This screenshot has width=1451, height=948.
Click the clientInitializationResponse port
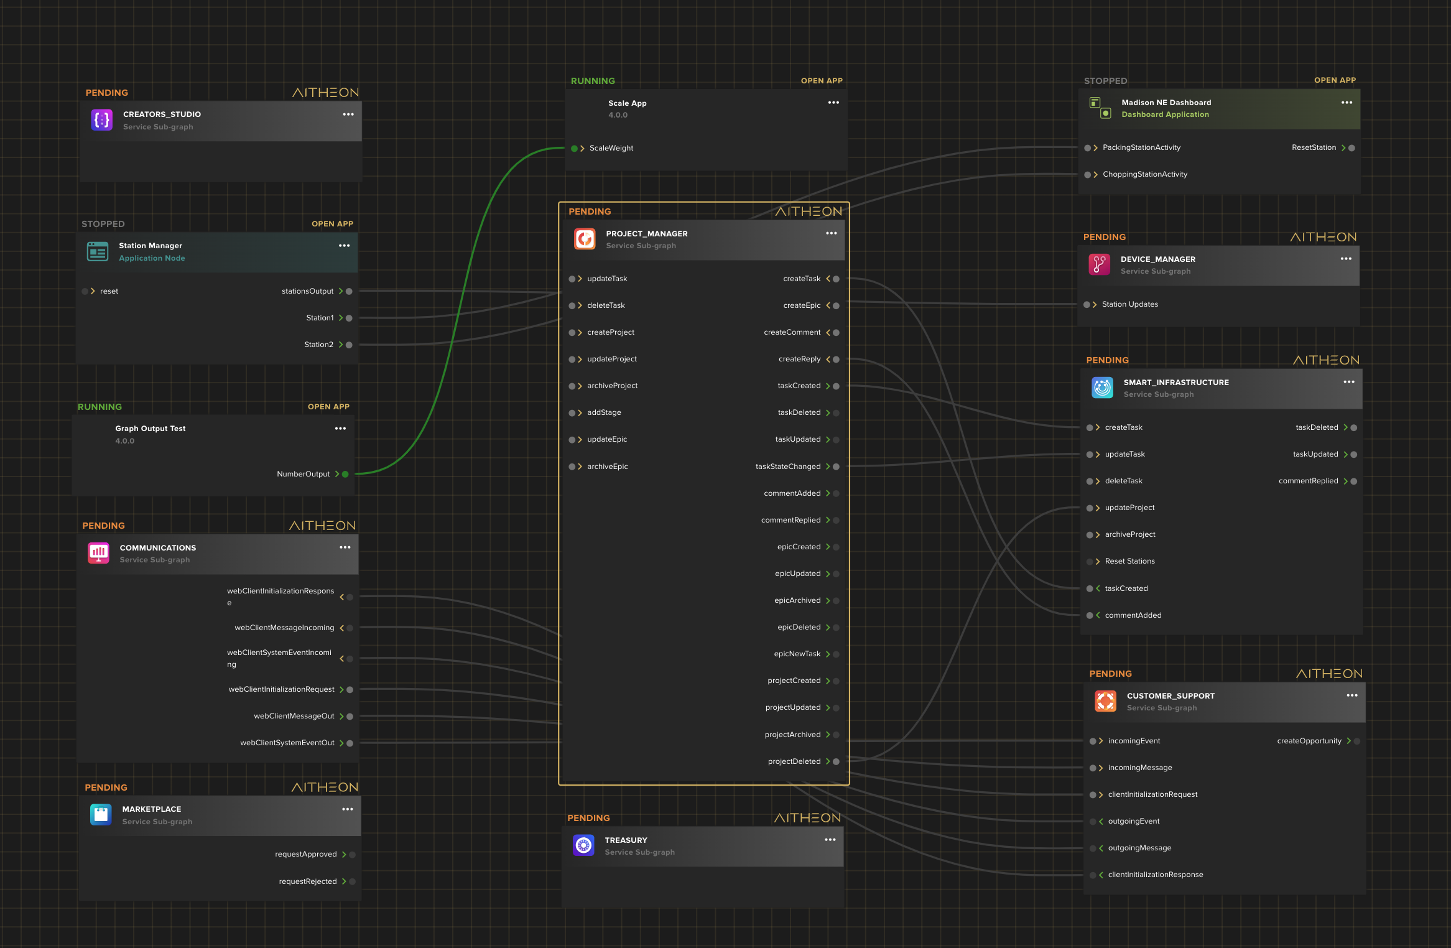[x=1093, y=875]
